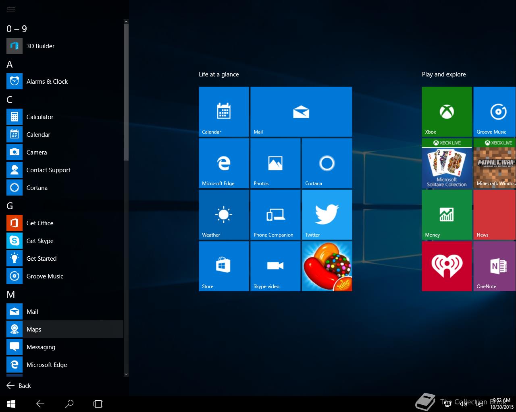Open the Store tile
516x412 pixels.
[x=224, y=266]
